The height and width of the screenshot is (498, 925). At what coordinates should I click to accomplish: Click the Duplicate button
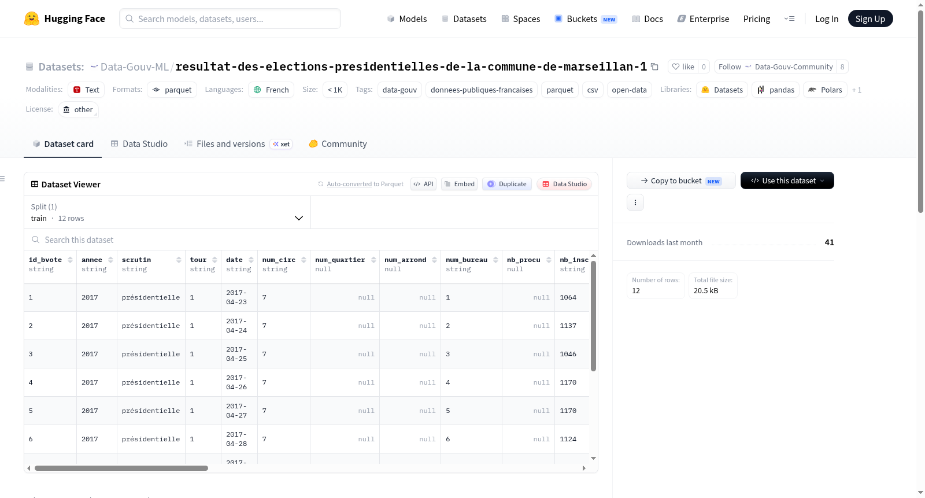tap(507, 184)
